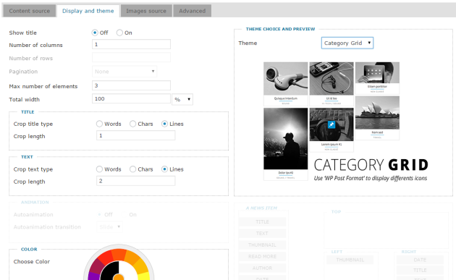Set Show title to On
The height and width of the screenshot is (280, 456).
[119, 33]
